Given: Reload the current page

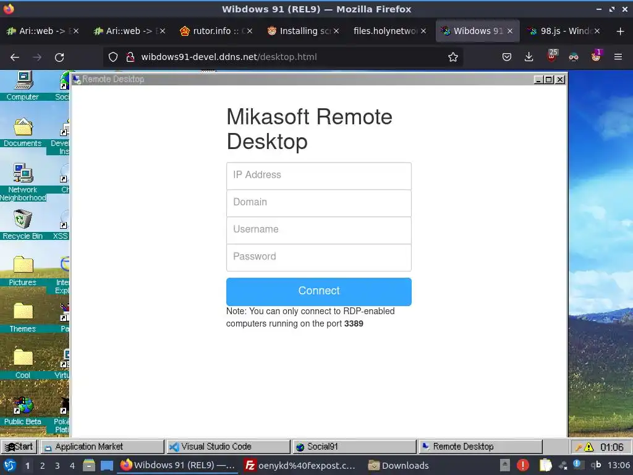Looking at the screenshot, I should (59, 58).
